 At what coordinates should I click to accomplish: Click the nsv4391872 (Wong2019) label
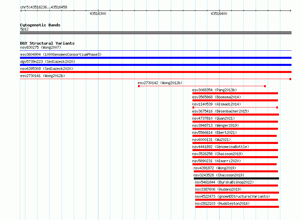[215, 168]
